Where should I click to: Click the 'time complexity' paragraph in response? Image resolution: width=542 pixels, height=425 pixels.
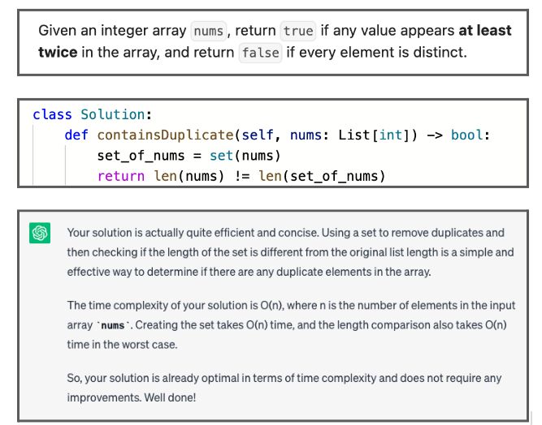tap(290, 324)
